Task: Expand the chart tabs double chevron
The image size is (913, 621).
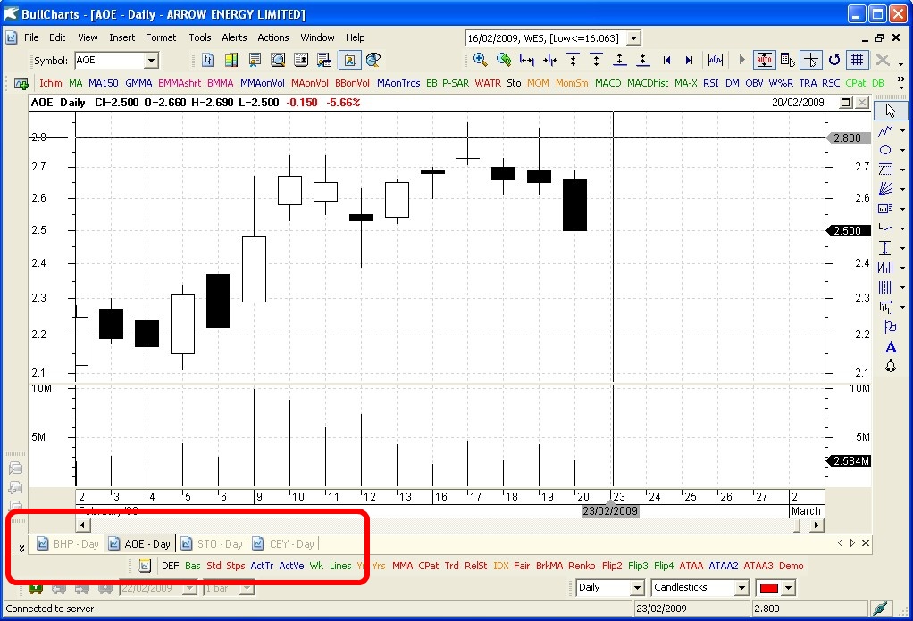Action: pos(21,548)
